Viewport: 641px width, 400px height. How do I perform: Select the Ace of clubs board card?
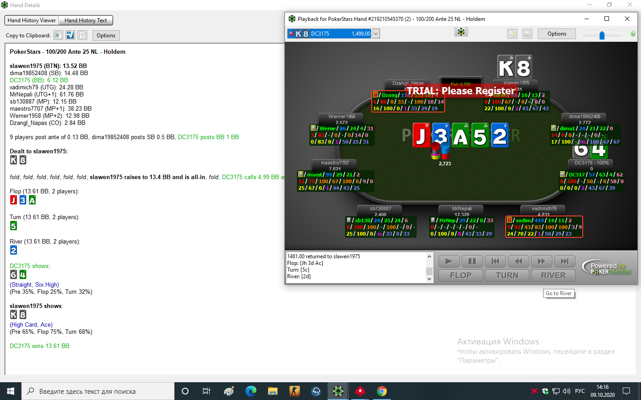460,136
